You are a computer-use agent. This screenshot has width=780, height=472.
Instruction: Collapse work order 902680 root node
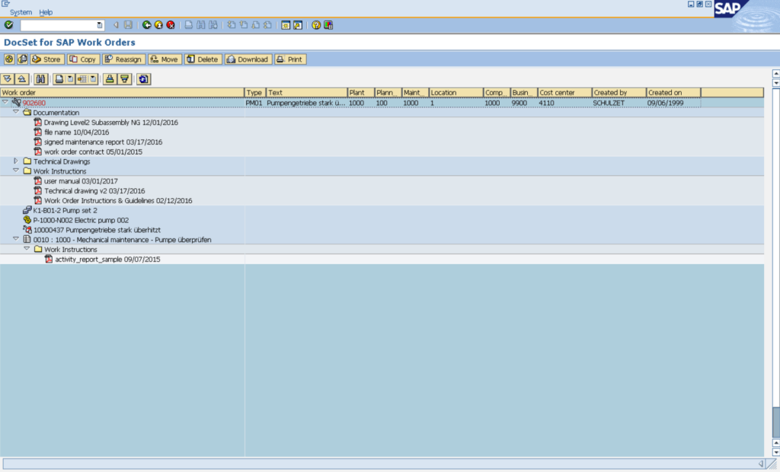click(5, 102)
